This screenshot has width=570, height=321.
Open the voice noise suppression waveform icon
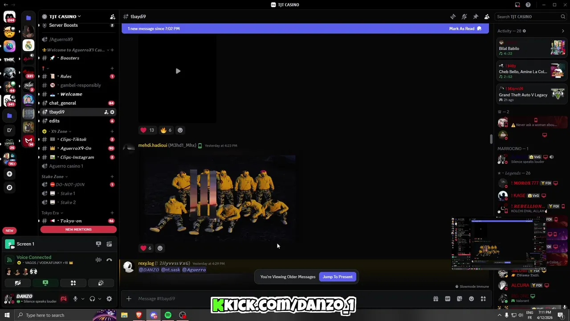(98, 260)
